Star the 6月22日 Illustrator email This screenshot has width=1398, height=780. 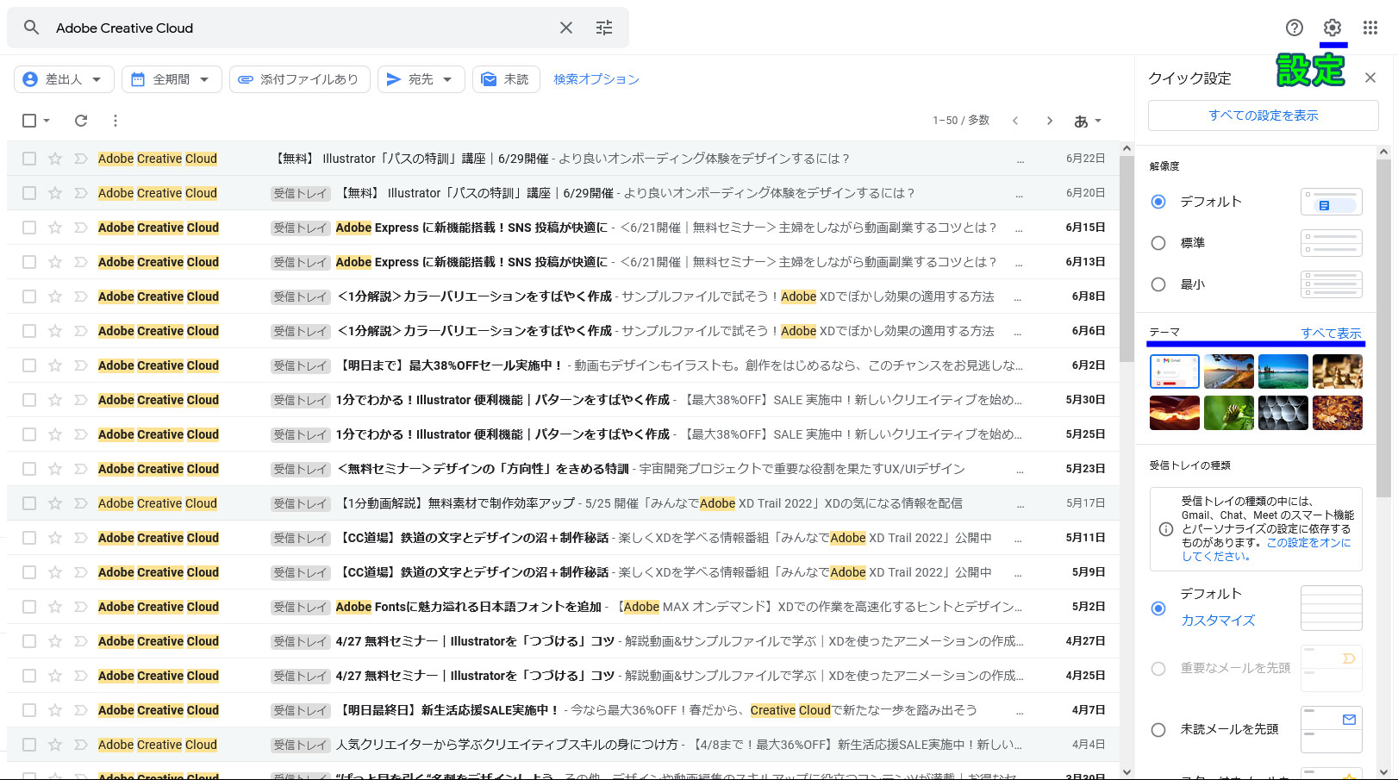pyautogui.click(x=55, y=159)
